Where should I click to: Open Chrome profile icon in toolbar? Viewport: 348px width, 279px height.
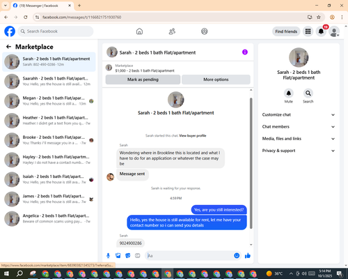click(332, 17)
